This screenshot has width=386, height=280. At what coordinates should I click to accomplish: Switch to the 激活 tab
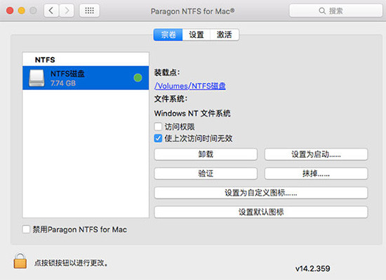click(x=225, y=34)
